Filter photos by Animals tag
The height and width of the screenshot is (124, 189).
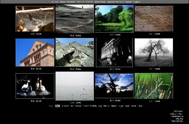click(x=65, y=106)
